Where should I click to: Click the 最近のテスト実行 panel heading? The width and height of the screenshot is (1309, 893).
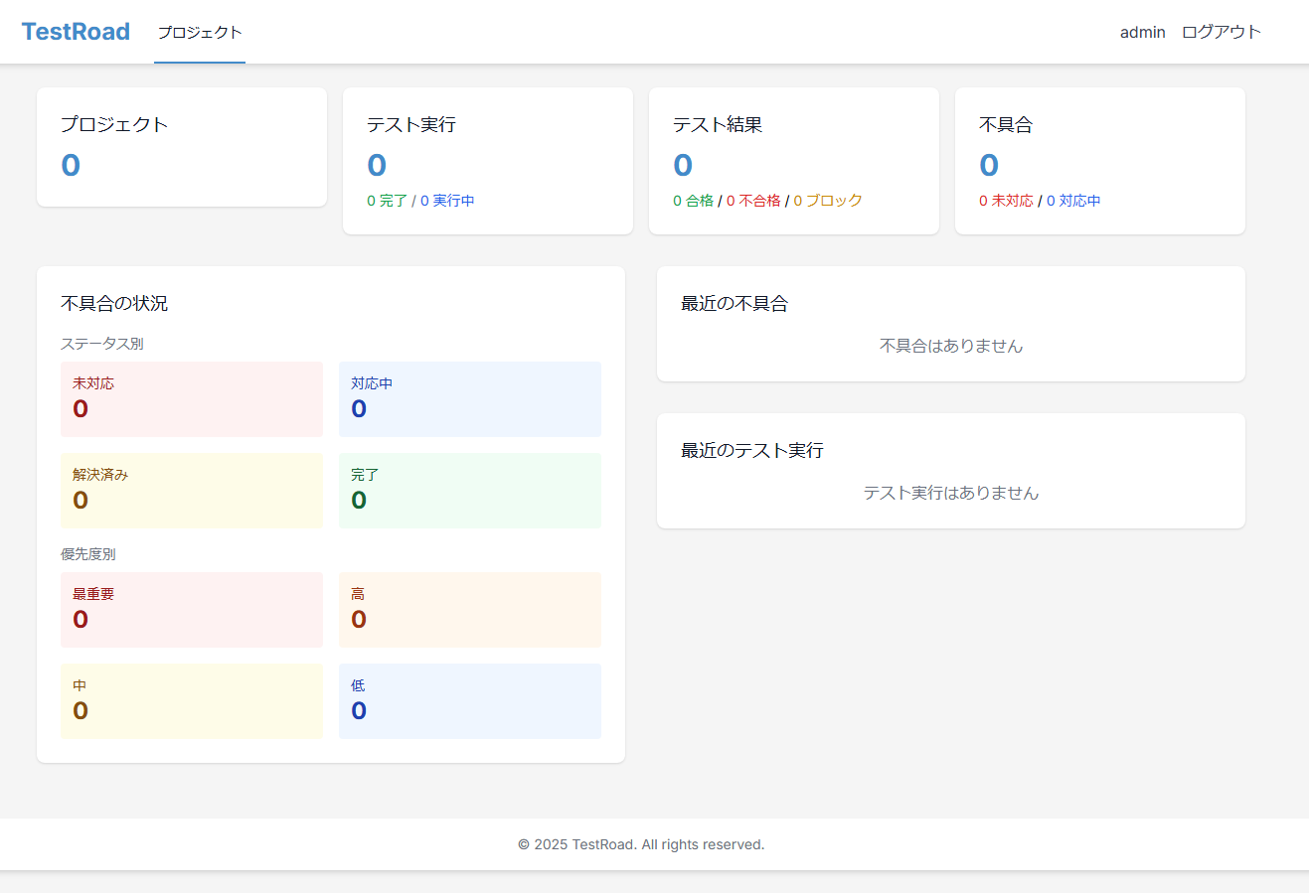coord(752,451)
